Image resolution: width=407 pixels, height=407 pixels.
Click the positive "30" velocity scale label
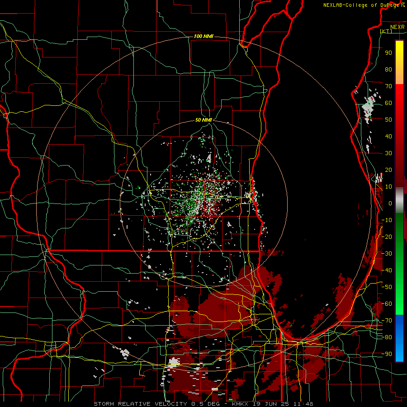(388, 153)
